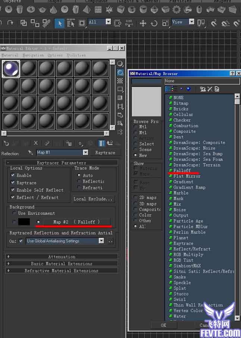Open the Map #1 name dropdown

coord(85,153)
